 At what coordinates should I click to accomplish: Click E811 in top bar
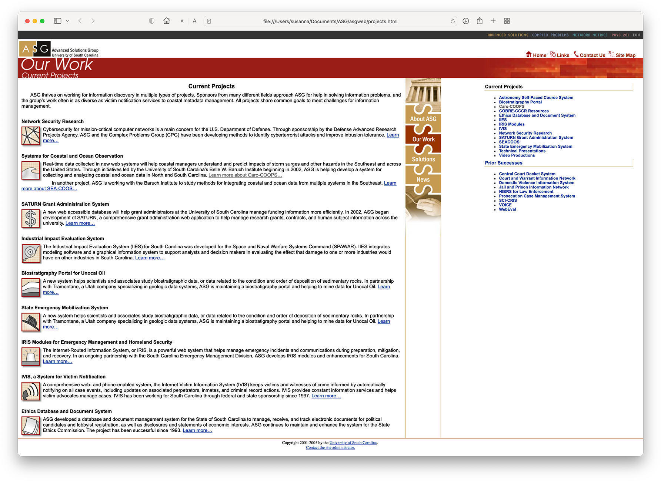637,35
